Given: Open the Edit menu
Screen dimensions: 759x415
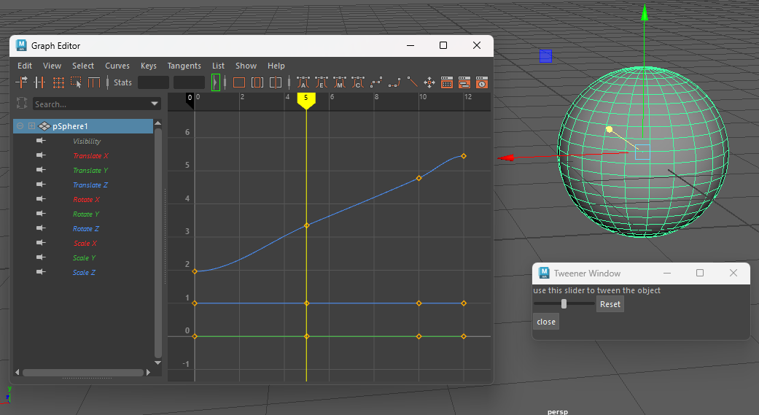Looking at the screenshot, I should point(25,66).
